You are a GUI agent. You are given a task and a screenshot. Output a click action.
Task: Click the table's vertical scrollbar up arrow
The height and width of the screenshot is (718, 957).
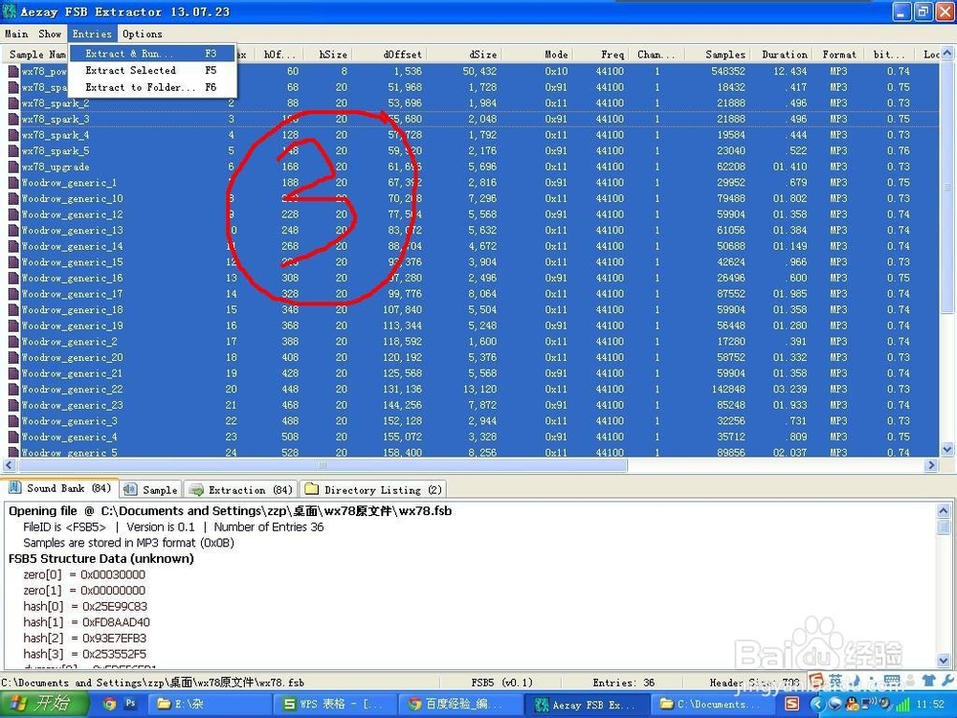tap(946, 54)
